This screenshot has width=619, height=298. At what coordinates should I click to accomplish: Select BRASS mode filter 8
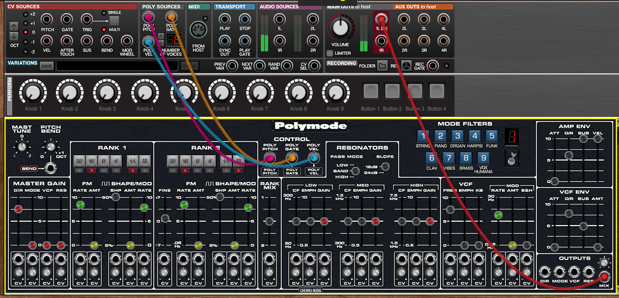(x=466, y=158)
